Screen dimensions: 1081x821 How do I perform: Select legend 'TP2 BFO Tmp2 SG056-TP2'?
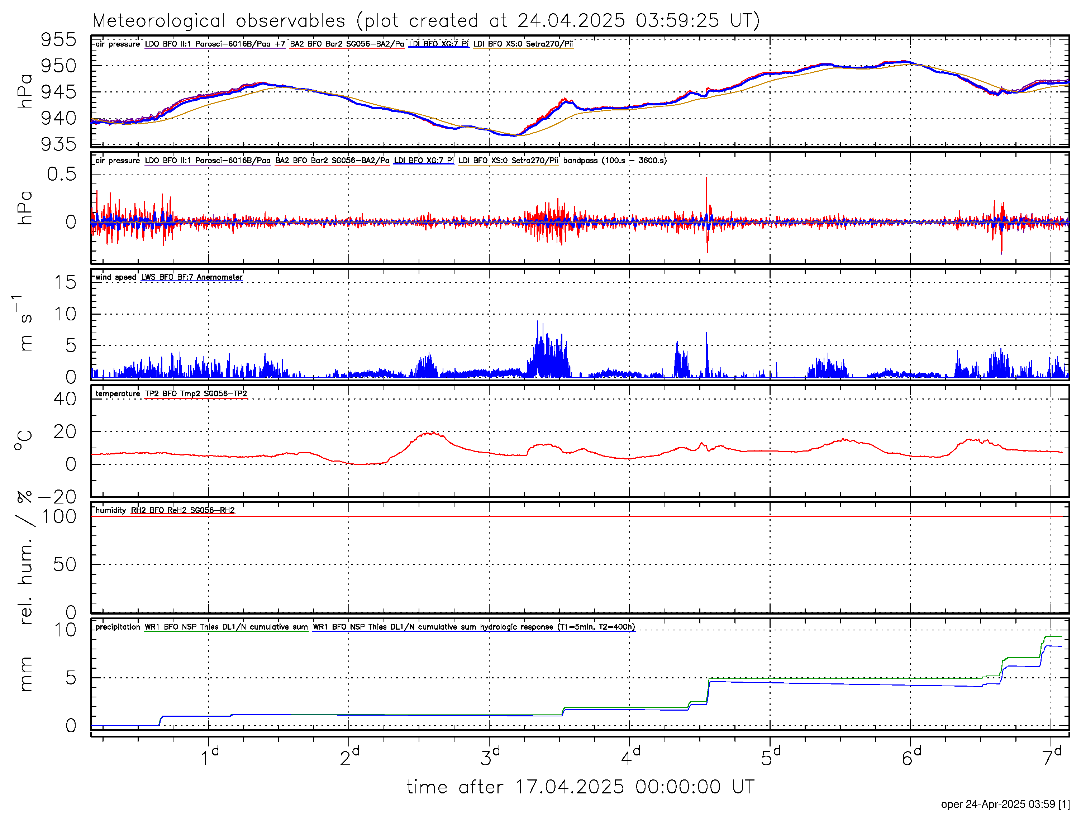[196, 394]
